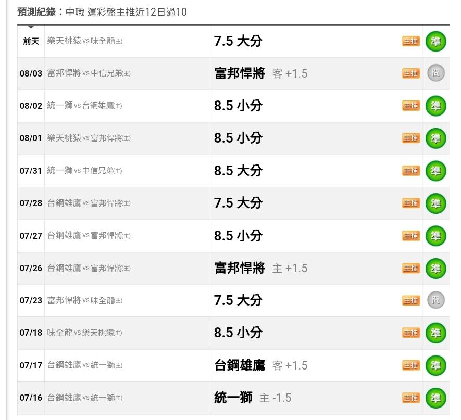461x420 pixels.
Task: Click the 主推 badge in 07/26 row
Action: [x=410, y=269]
